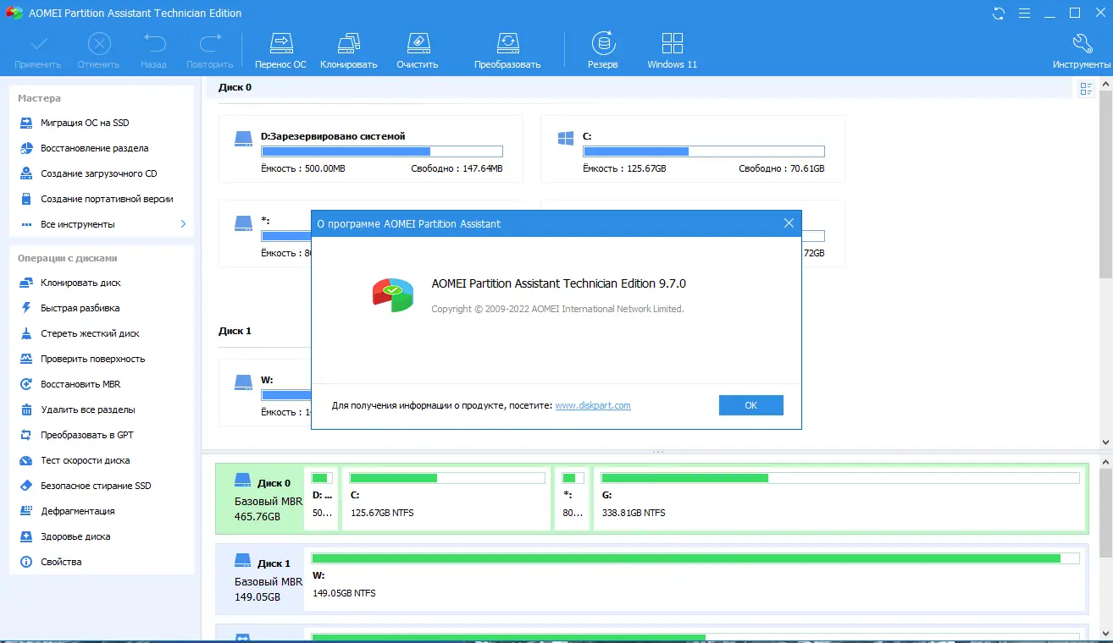Select G: 338.81GB NTFS block in the disk map

(x=839, y=499)
